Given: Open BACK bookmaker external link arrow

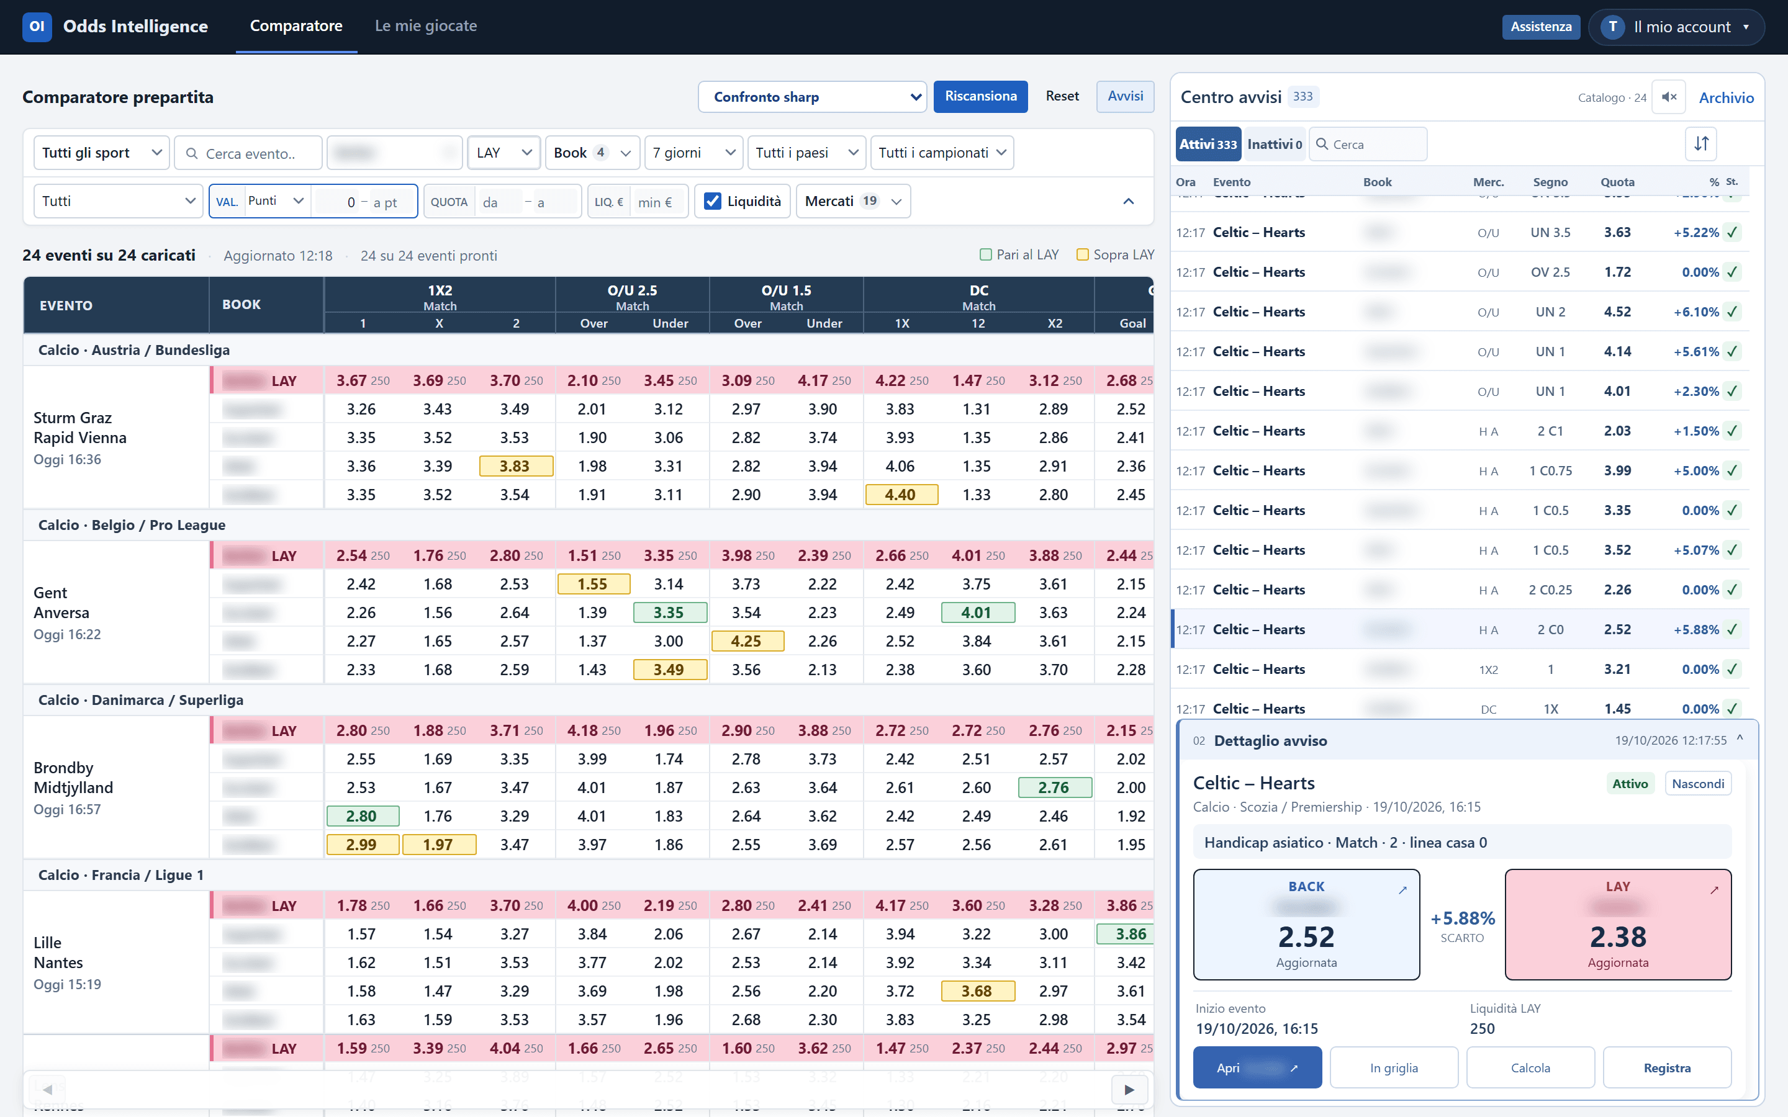Looking at the screenshot, I should (x=1402, y=890).
